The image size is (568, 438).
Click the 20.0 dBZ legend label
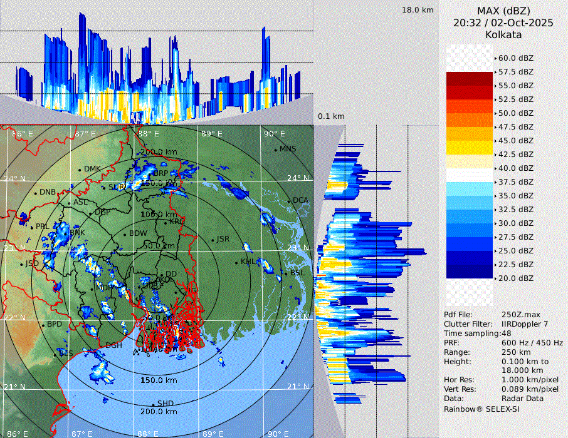515,278
